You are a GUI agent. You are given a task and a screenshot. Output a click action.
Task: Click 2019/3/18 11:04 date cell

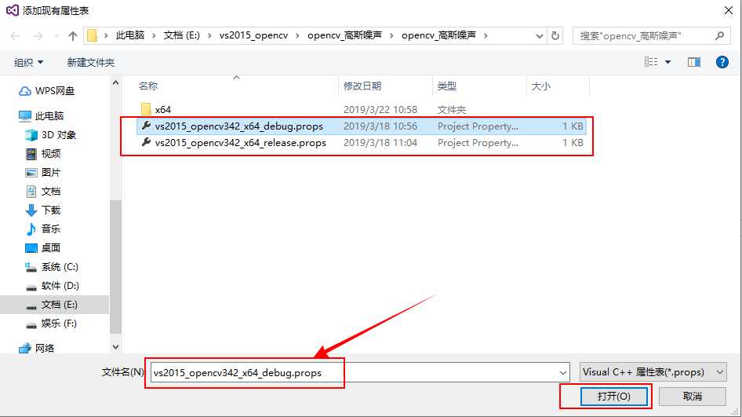click(x=380, y=143)
